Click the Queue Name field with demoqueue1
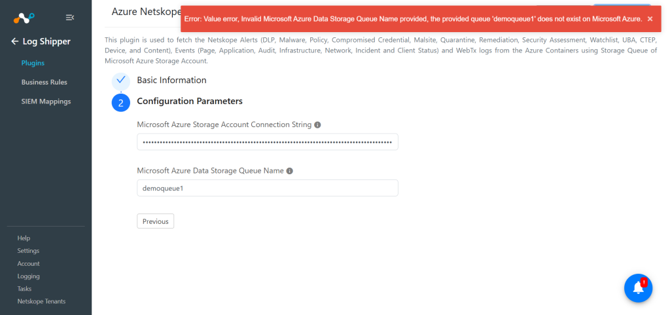Screen dimensions: 670x315 (268, 188)
